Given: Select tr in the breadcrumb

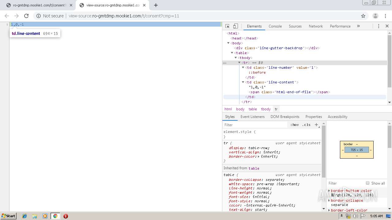Looking at the screenshot, I should pyautogui.click(x=276, y=109).
